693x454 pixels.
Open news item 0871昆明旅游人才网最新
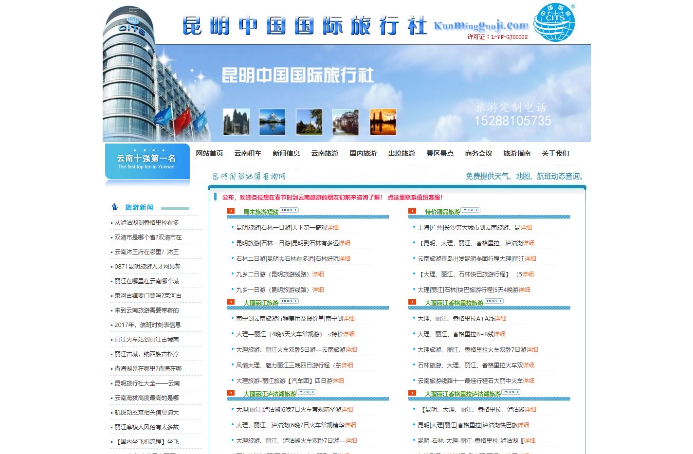[147, 267]
